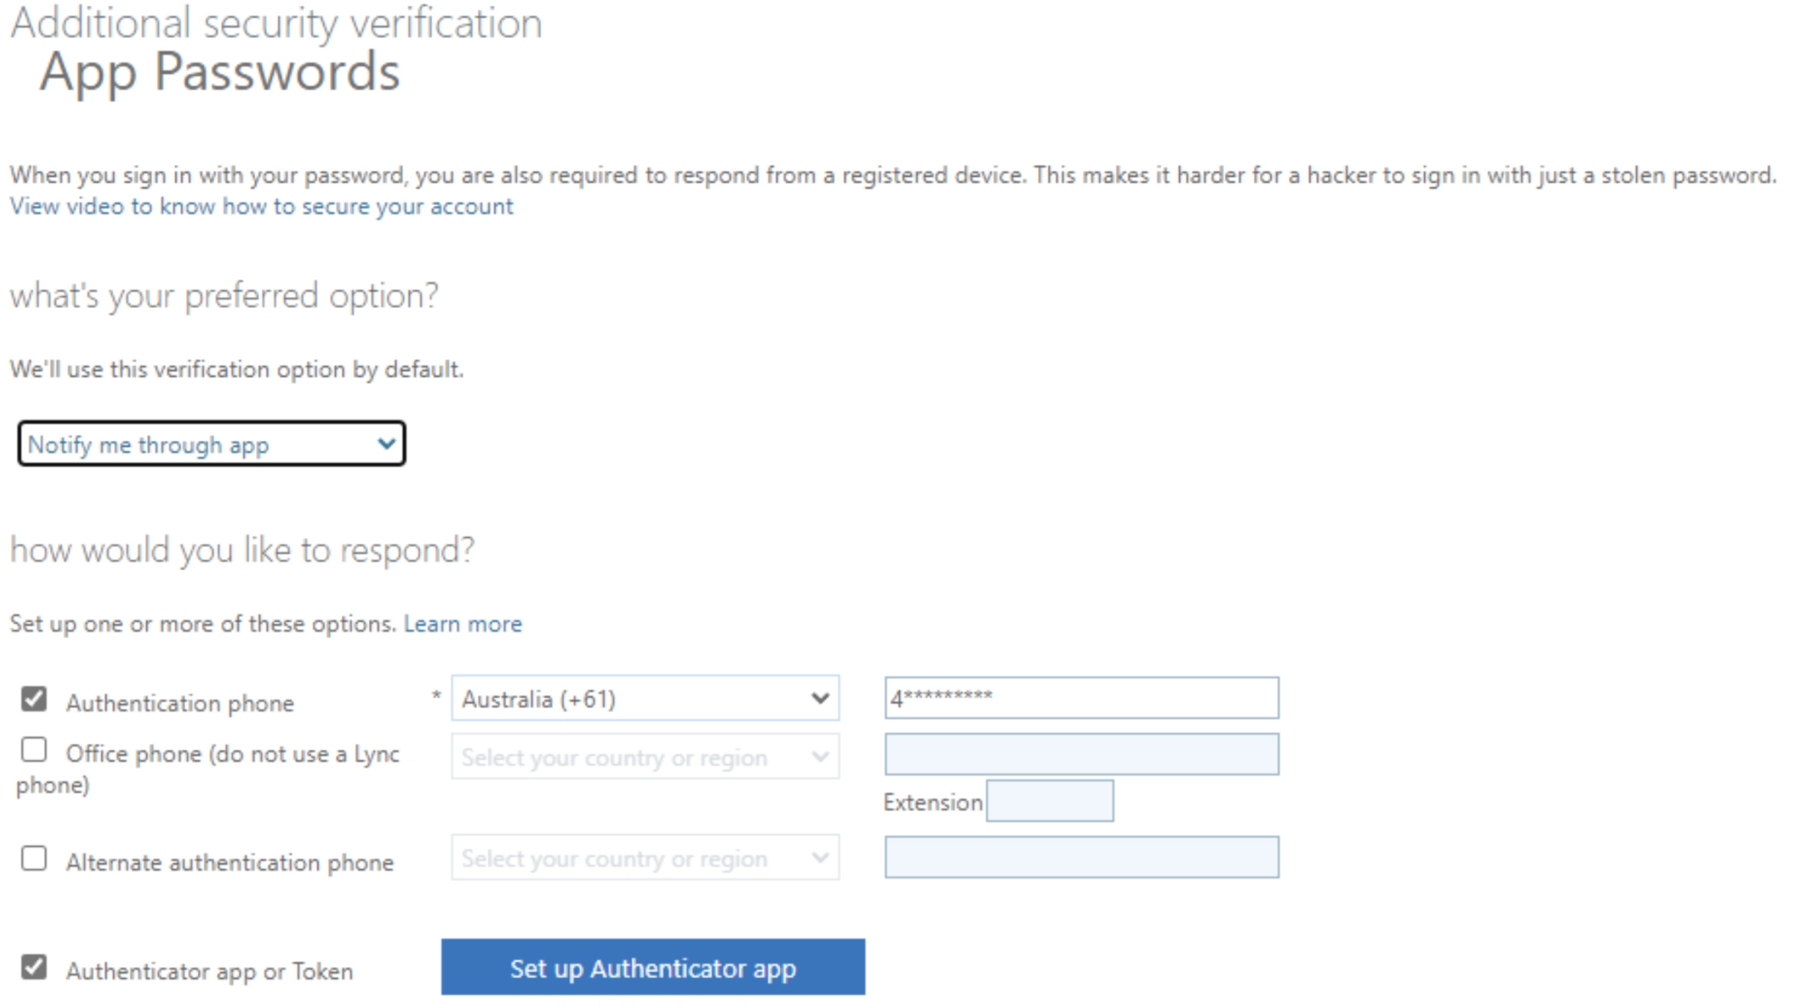
Task: Click the asterisk next to Australia dropdown
Action: click(435, 698)
